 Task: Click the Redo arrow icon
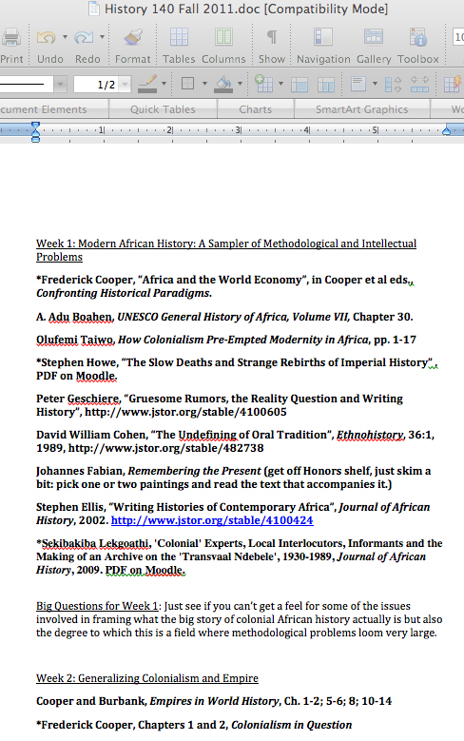click(x=84, y=37)
